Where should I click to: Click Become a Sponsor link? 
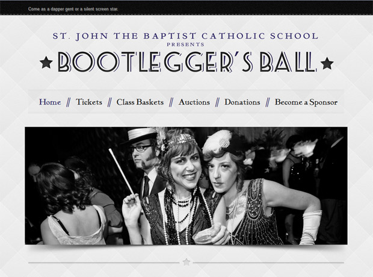(x=306, y=102)
